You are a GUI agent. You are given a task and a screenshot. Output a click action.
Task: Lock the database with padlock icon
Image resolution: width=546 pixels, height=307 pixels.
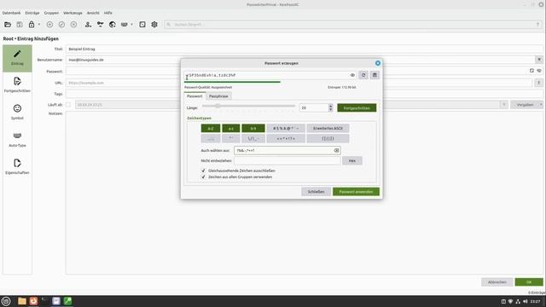pos(32,25)
